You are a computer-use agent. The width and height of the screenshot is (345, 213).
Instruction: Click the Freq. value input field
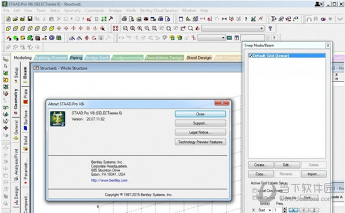pyautogui.click(x=278, y=210)
